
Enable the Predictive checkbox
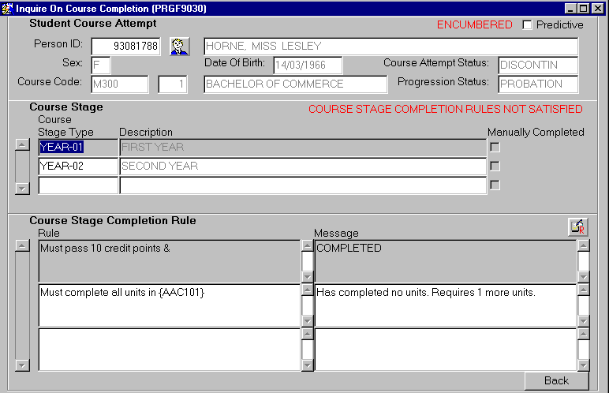coord(527,25)
